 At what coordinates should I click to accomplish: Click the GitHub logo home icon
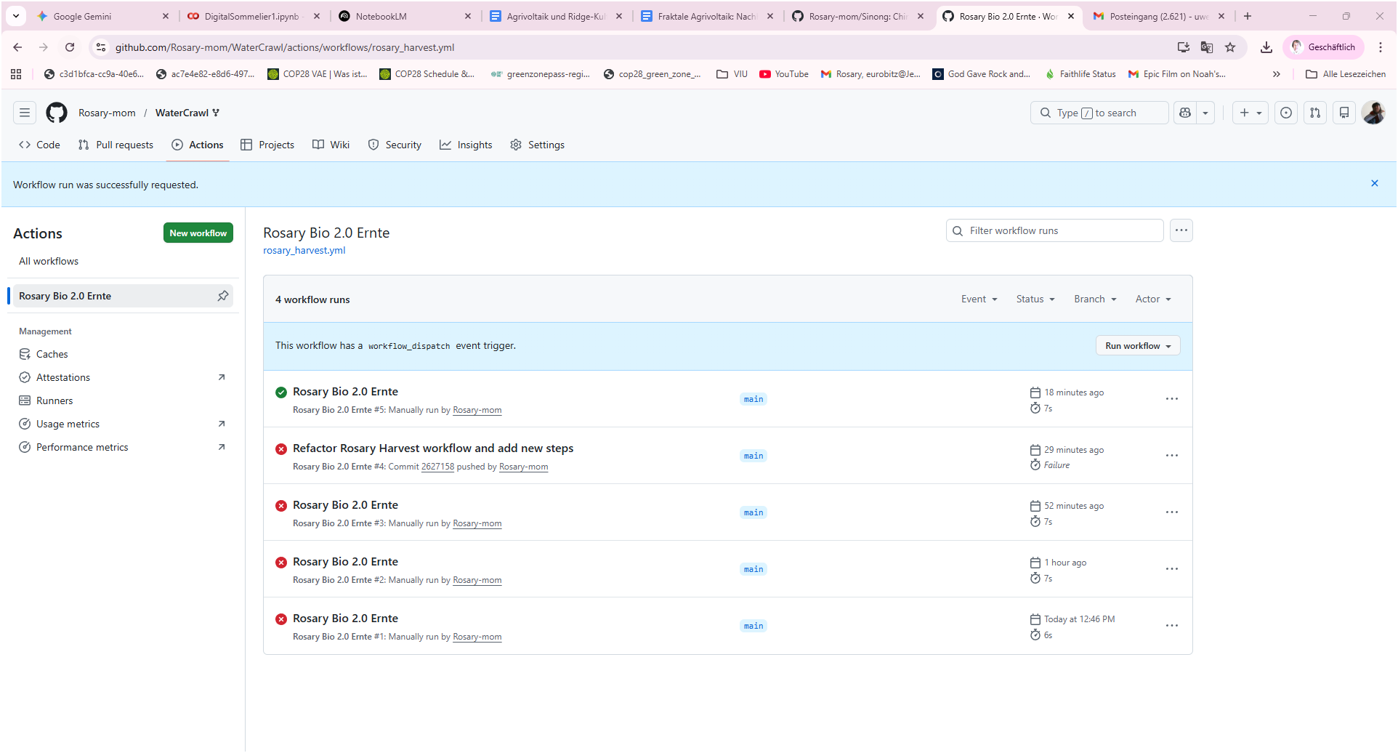pyautogui.click(x=57, y=113)
